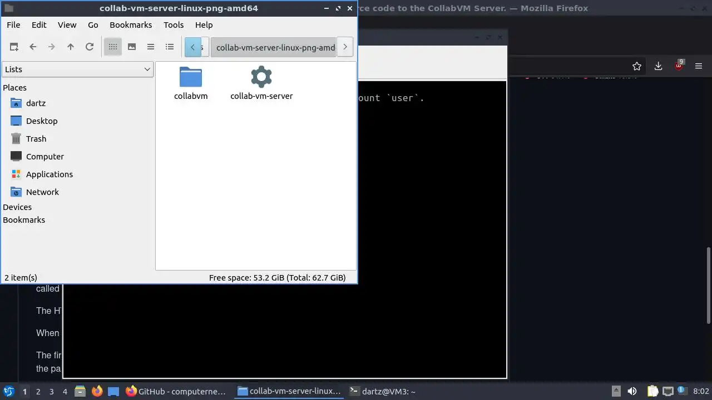The width and height of the screenshot is (712, 400).
Task: Switch to workspace 2
Action: tap(38, 392)
